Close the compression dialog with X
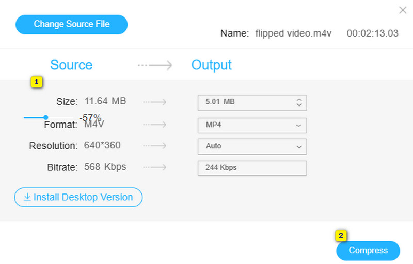 403,10
